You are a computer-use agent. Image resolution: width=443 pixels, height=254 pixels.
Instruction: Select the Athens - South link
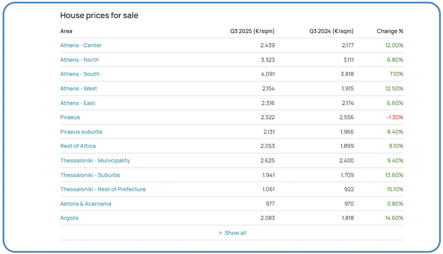[80, 74]
